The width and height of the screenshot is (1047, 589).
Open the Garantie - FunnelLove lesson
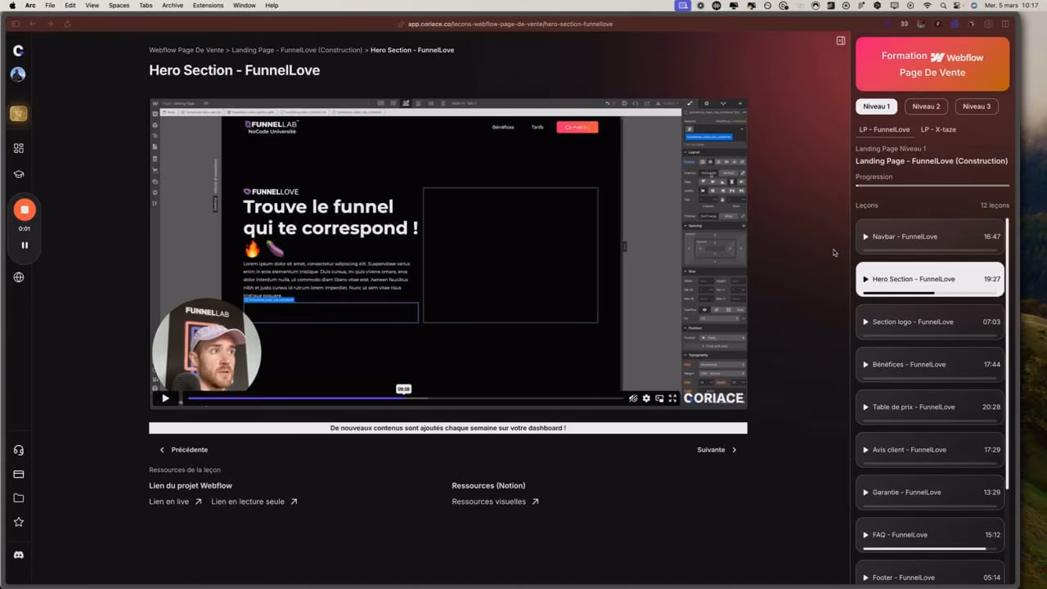click(930, 492)
